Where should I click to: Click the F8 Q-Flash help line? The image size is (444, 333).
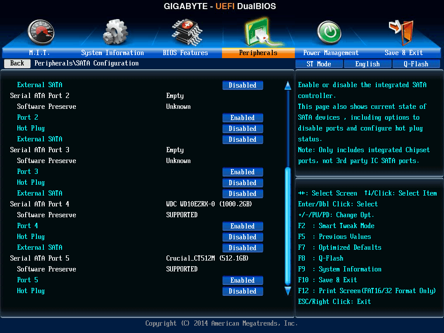pyautogui.click(x=320, y=258)
